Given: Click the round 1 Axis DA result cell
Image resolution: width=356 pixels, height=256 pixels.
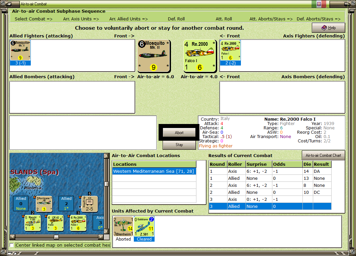Looking at the screenshot, I should tap(322, 171).
